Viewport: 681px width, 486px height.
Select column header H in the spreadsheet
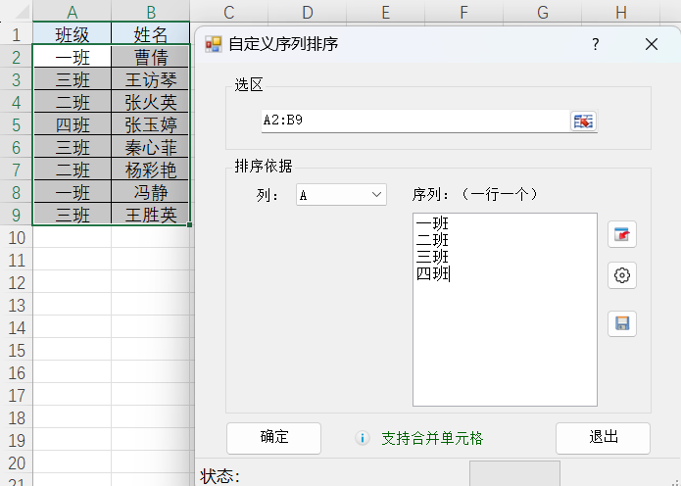tap(620, 12)
